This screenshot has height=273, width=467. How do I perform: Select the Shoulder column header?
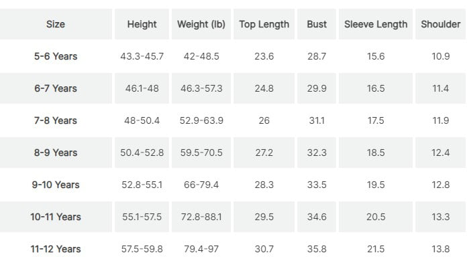coord(441,24)
